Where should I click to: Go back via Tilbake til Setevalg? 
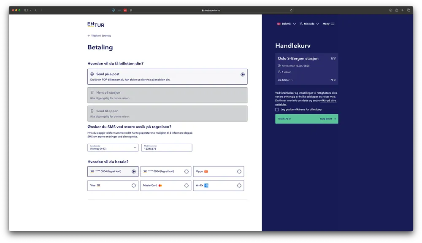click(99, 36)
